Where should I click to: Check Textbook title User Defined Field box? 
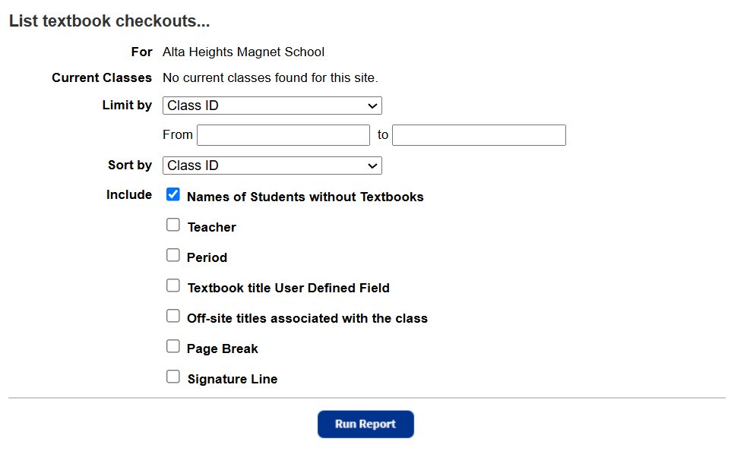(173, 286)
